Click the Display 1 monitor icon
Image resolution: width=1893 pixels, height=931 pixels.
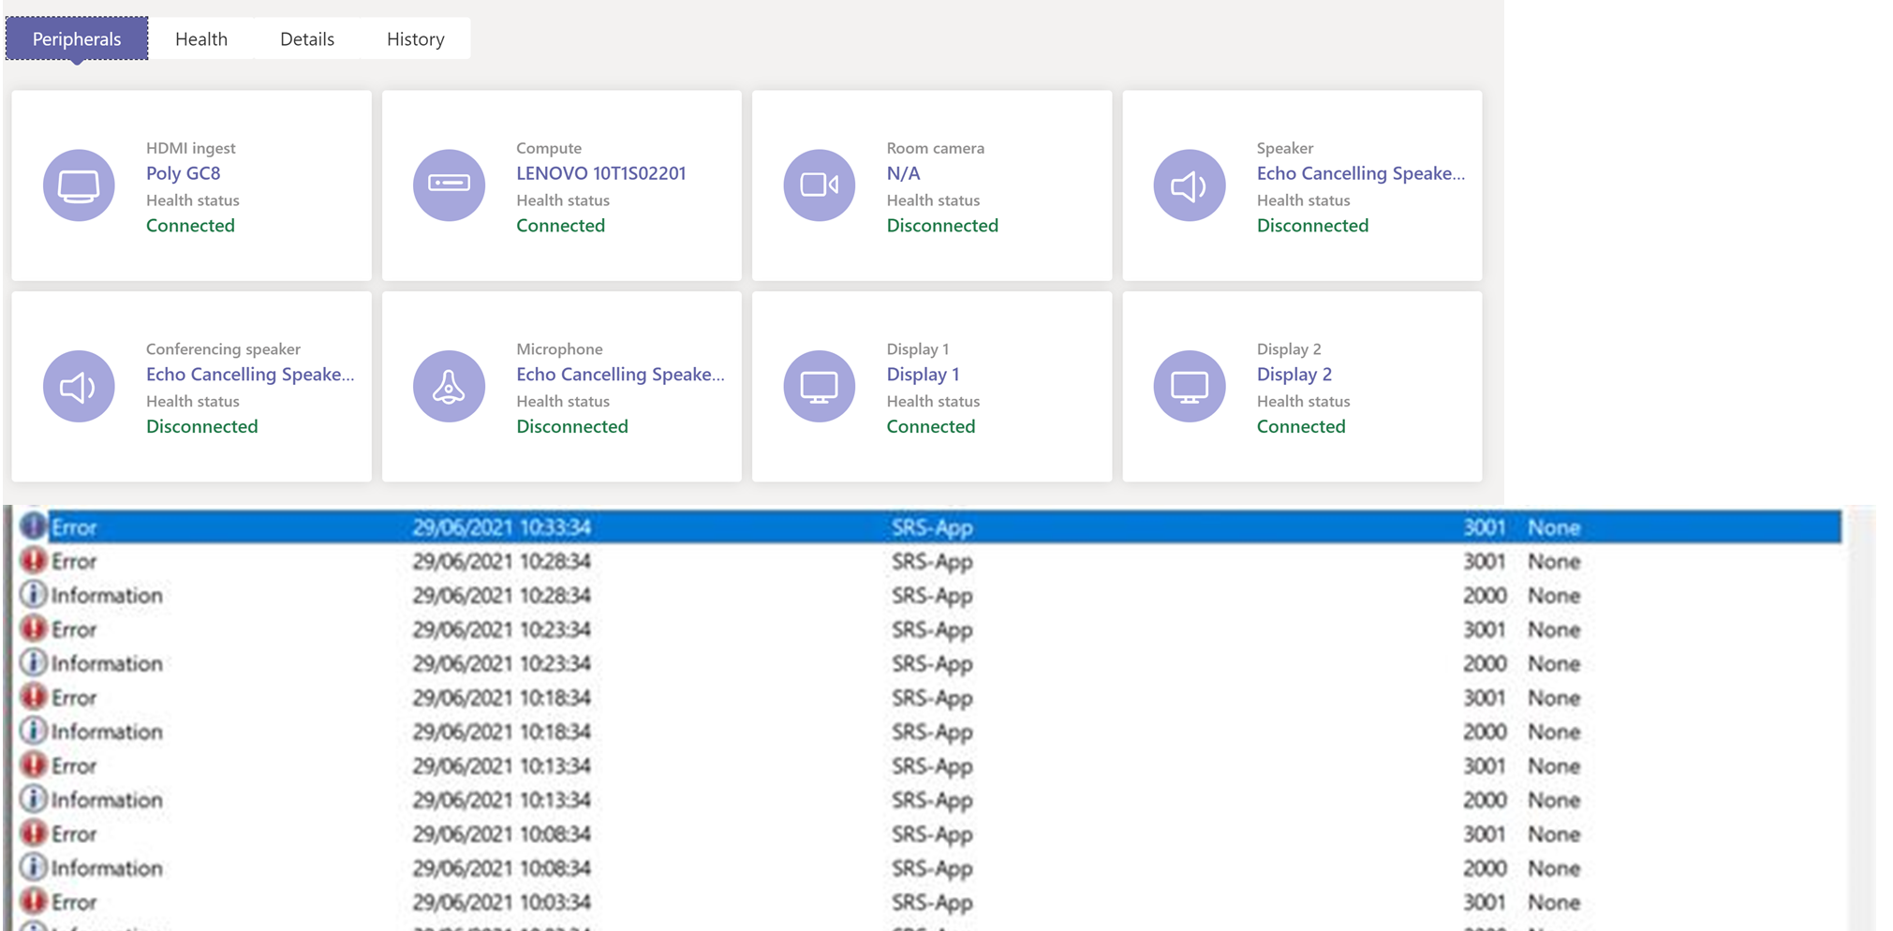click(x=820, y=386)
